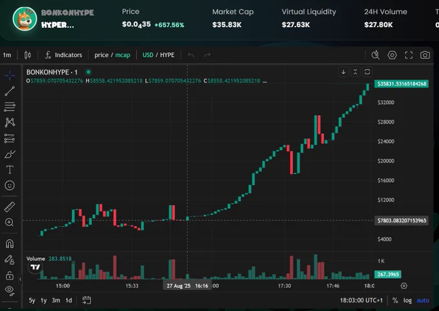Click the 27 Aug '25 16:16 time marker

click(187, 286)
